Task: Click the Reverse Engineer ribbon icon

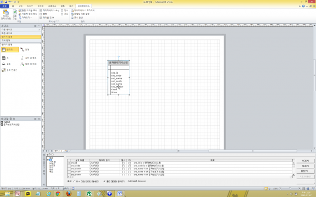Action: pos(6,16)
